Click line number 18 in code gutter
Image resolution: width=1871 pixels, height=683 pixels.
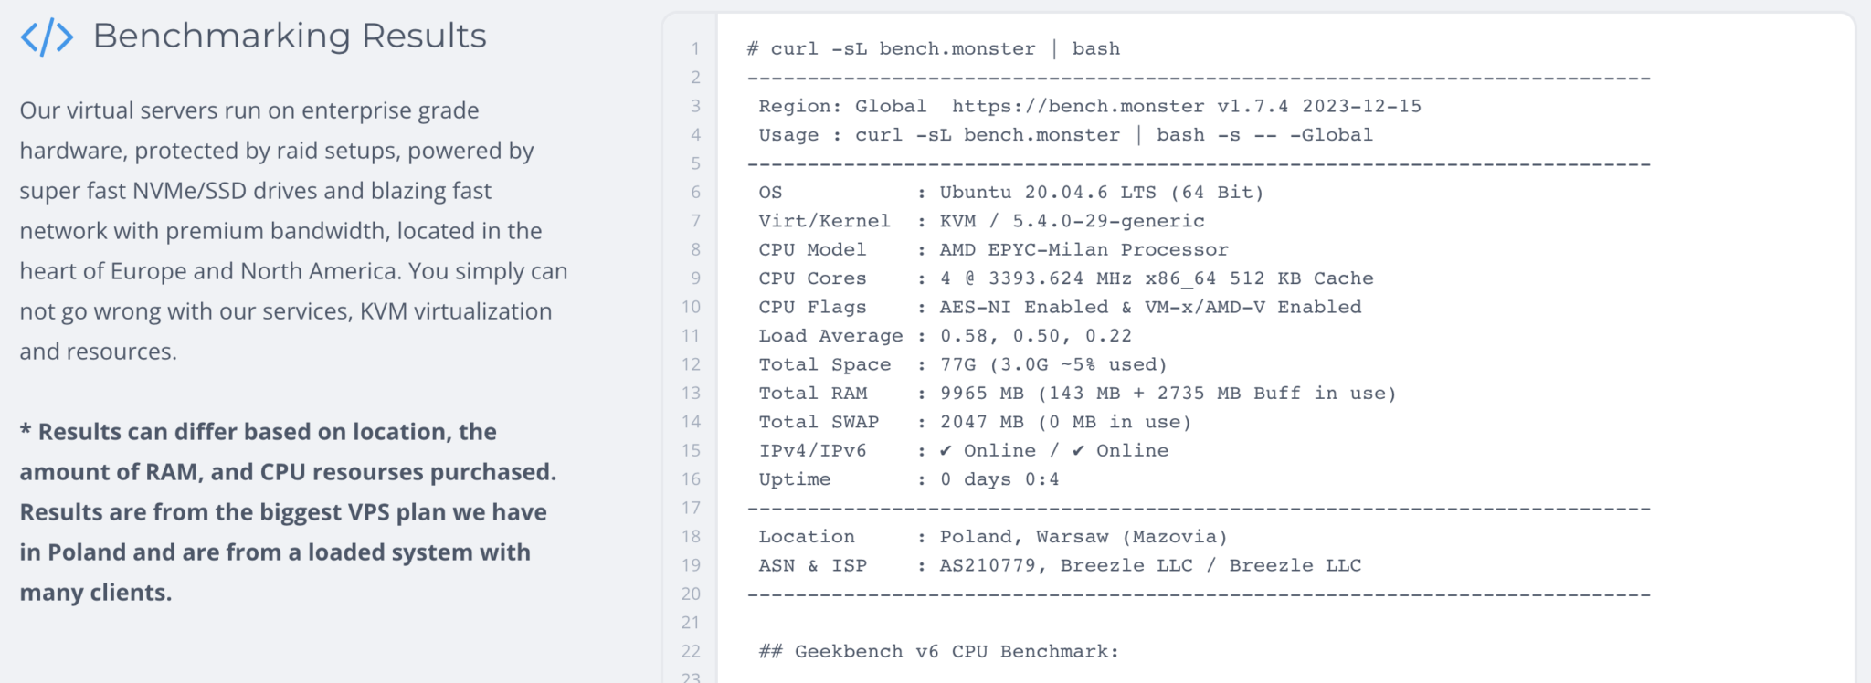click(691, 537)
